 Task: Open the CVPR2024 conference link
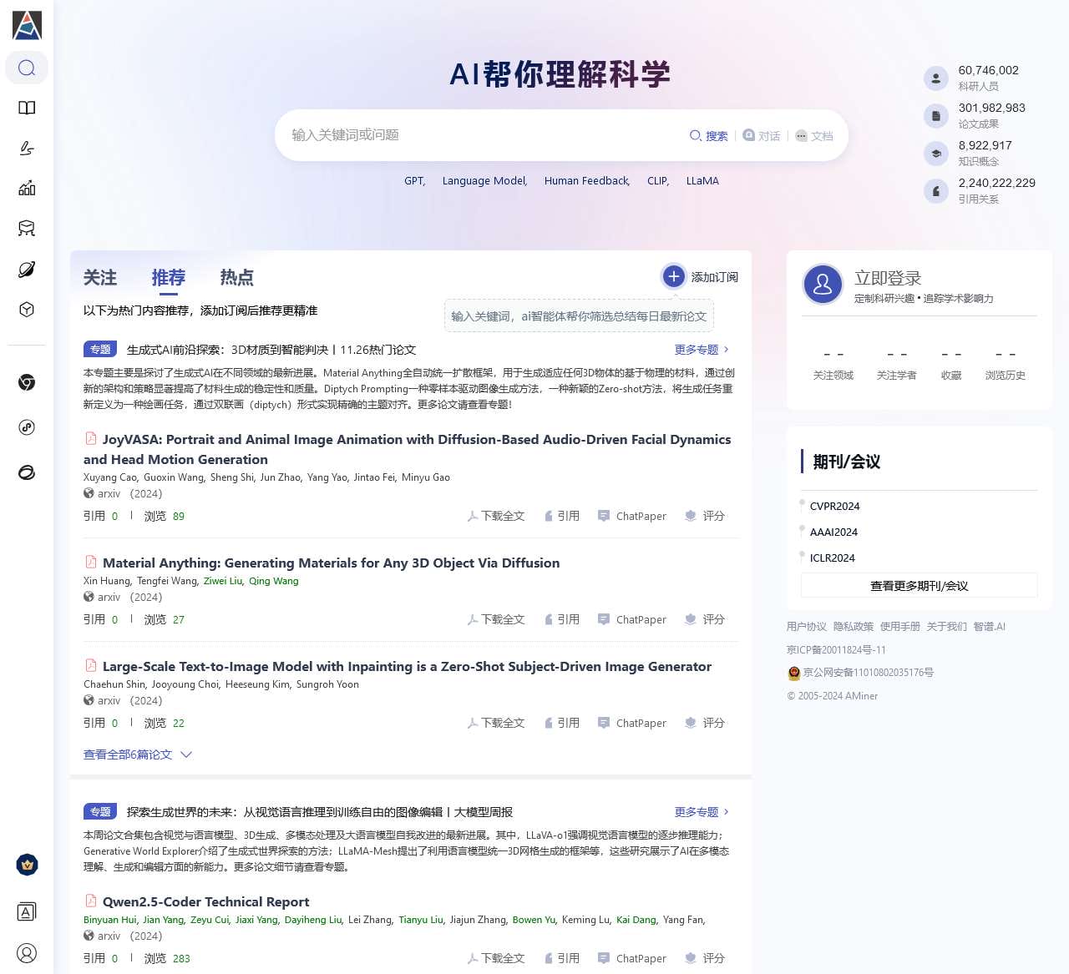[x=834, y=506]
